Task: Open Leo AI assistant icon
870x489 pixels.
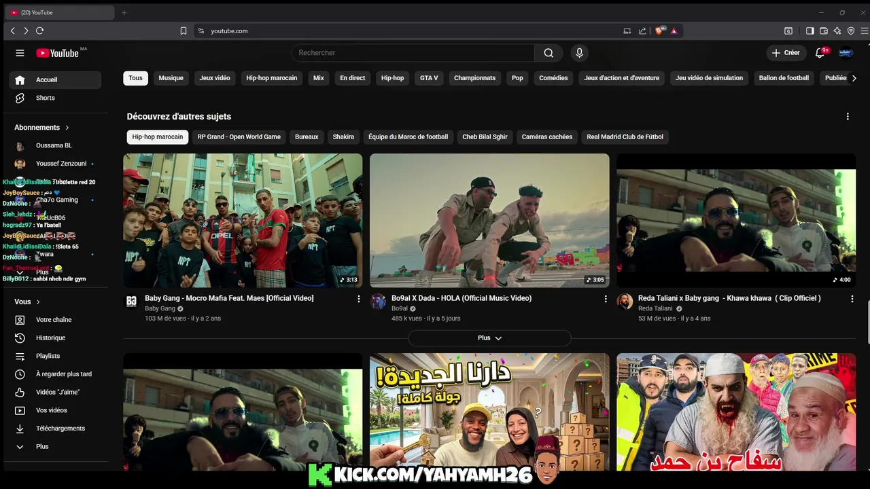Action: tap(837, 31)
